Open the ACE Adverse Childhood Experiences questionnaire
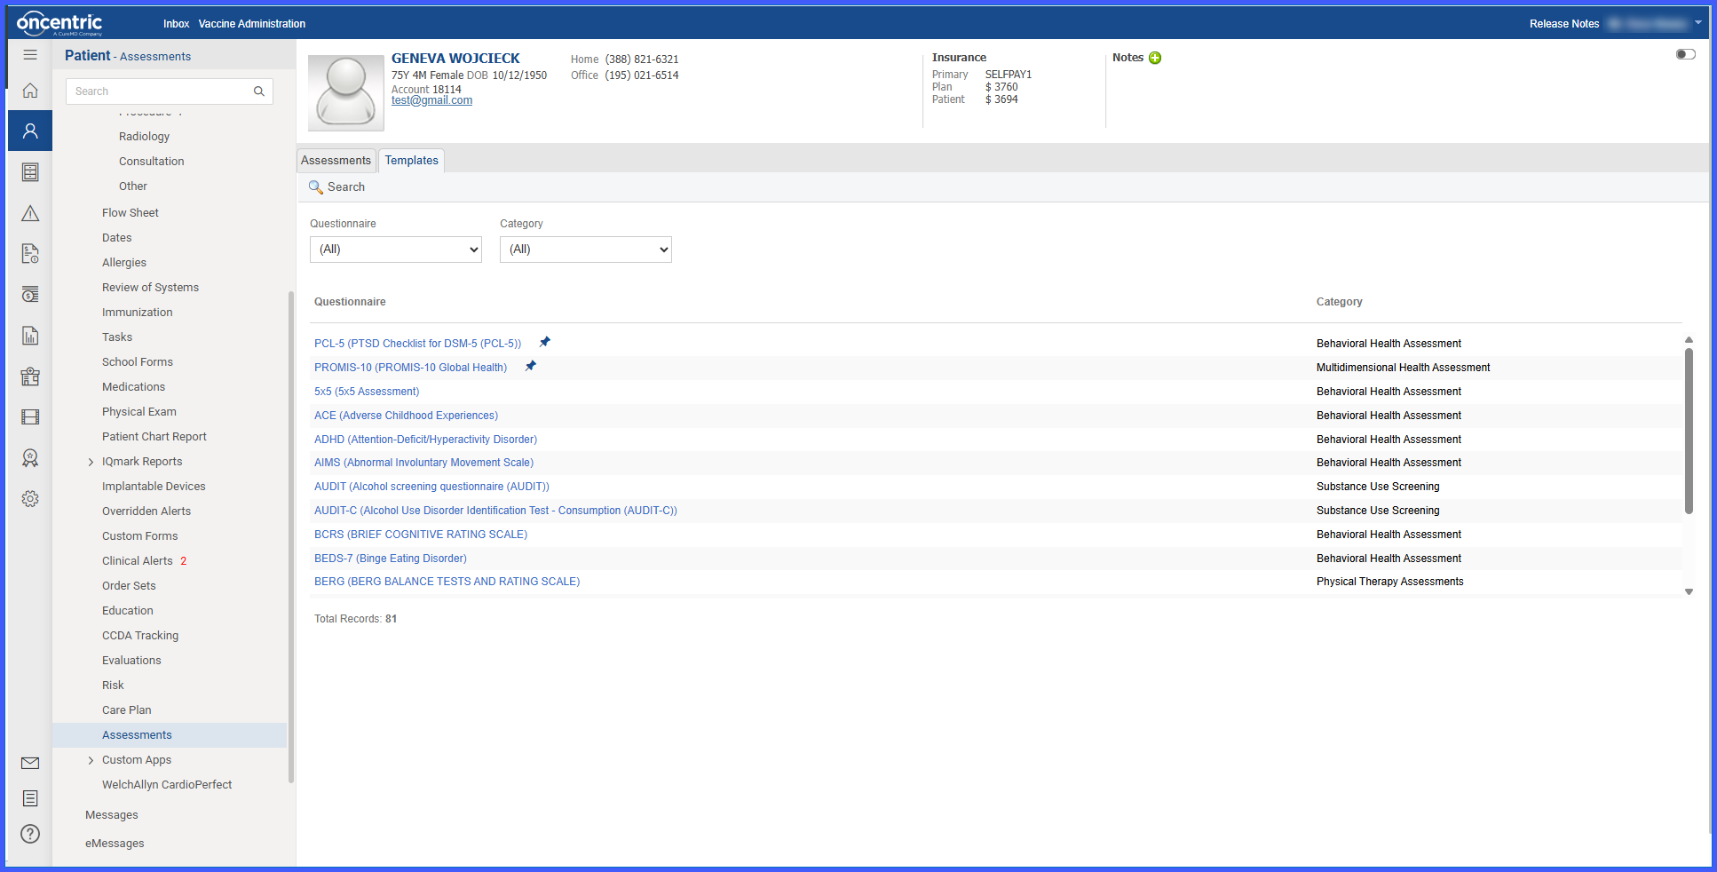This screenshot has width=1717, height=872. click(406, 416)
